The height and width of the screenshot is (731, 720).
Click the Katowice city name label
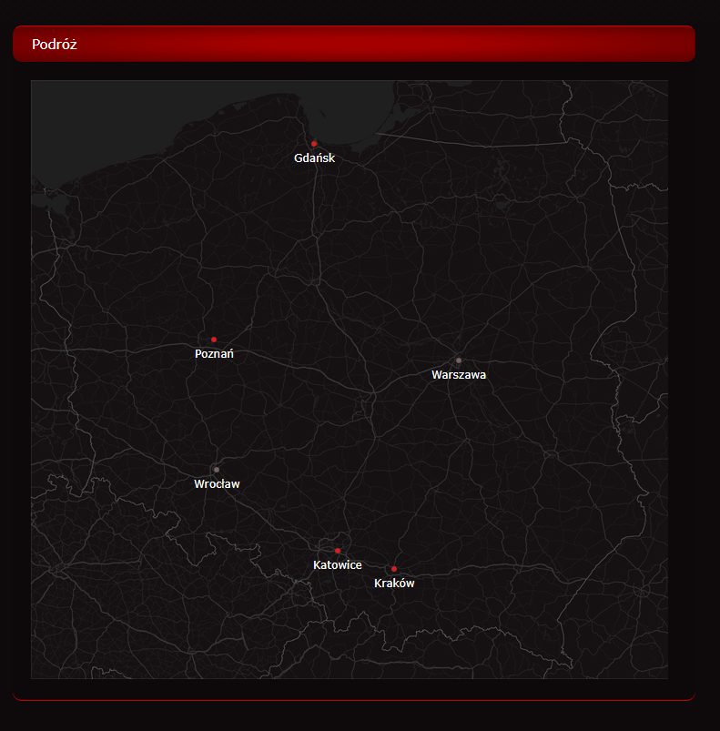point(338,565)
